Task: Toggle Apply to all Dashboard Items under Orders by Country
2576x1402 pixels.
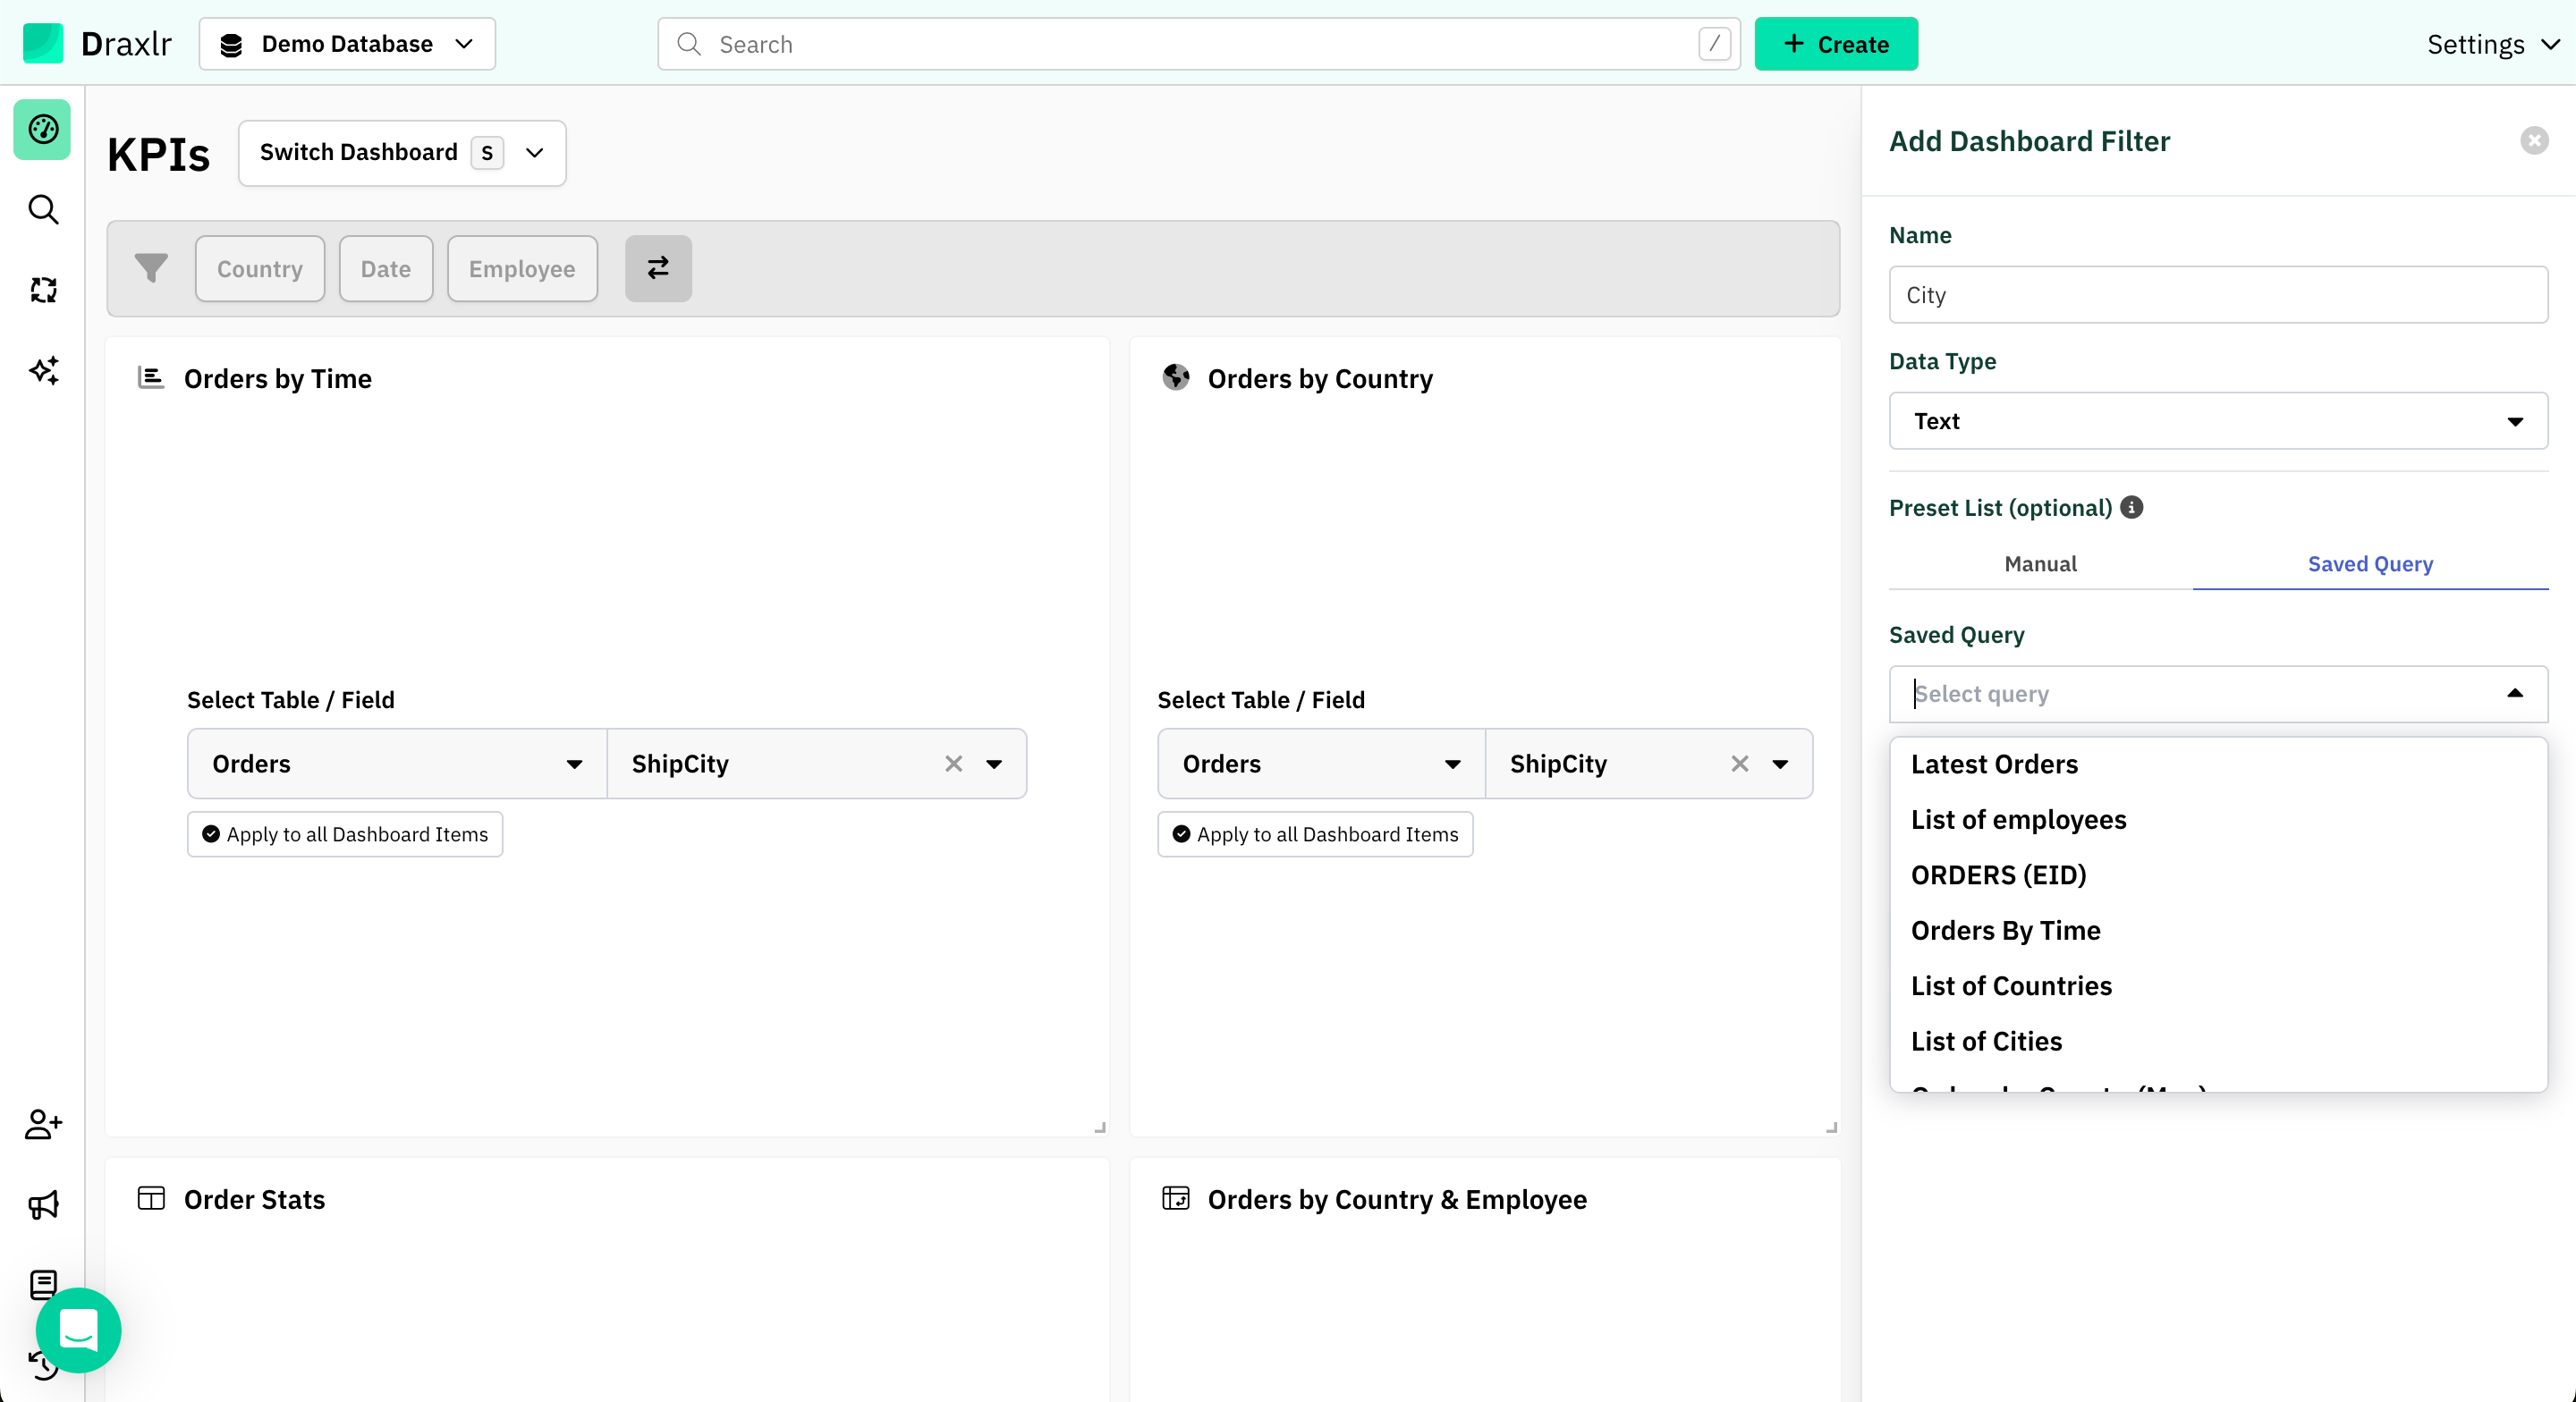Action: point(1315,834)
